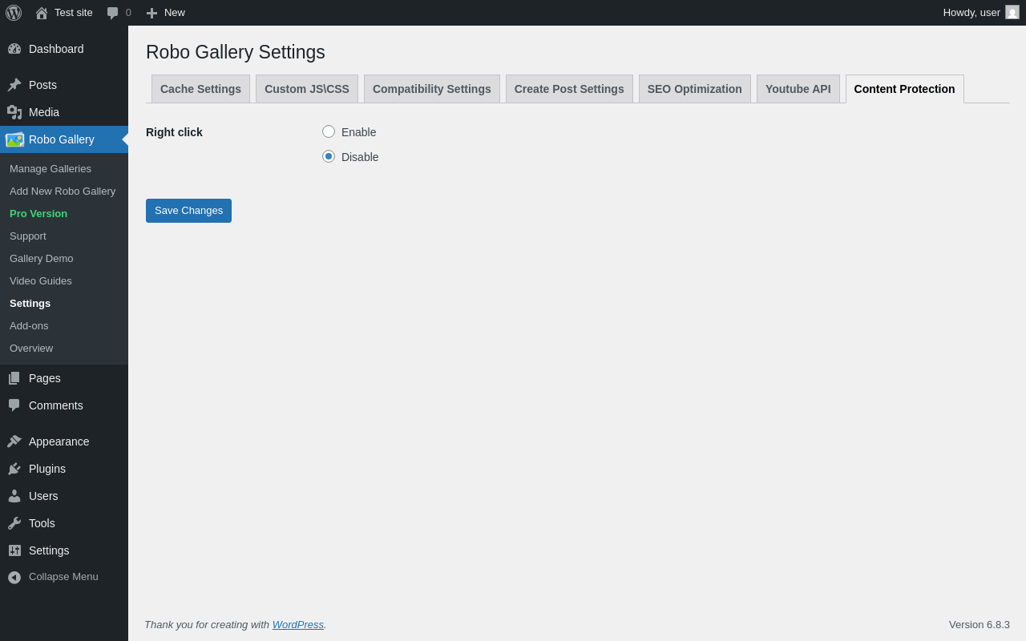The image size is (1026, 641).
Task: Click the Robo Gallery picture icon
Action: (x=14, y=139)
